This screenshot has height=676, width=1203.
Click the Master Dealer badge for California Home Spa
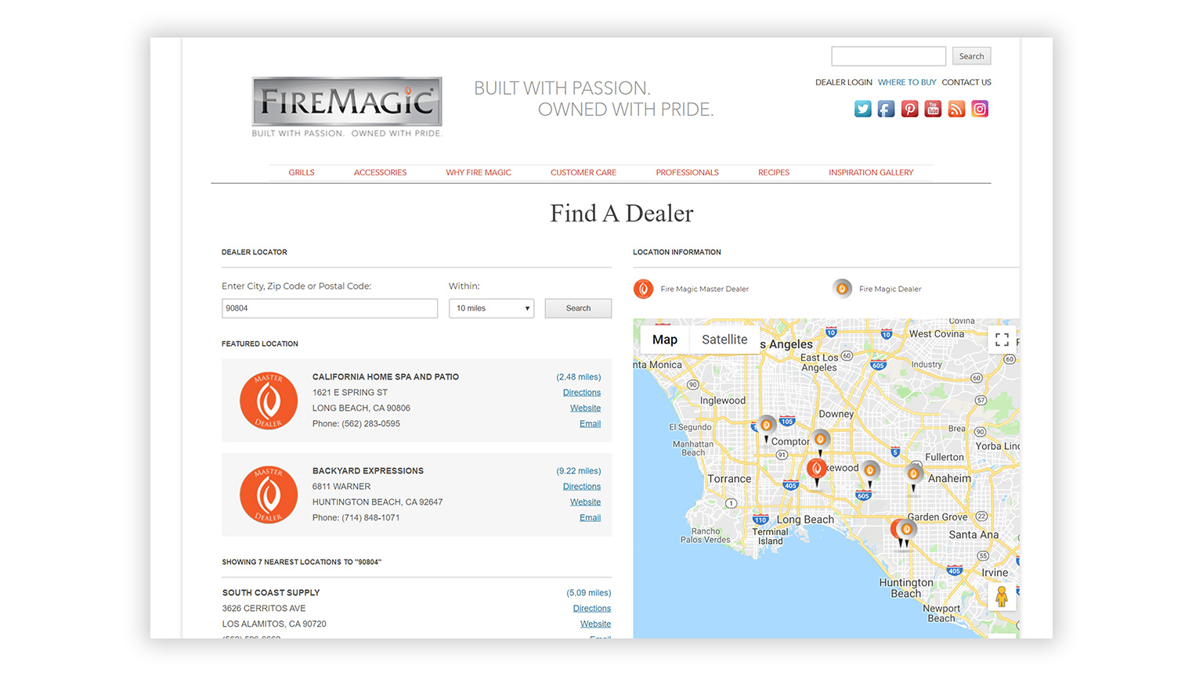pos(269,401)
